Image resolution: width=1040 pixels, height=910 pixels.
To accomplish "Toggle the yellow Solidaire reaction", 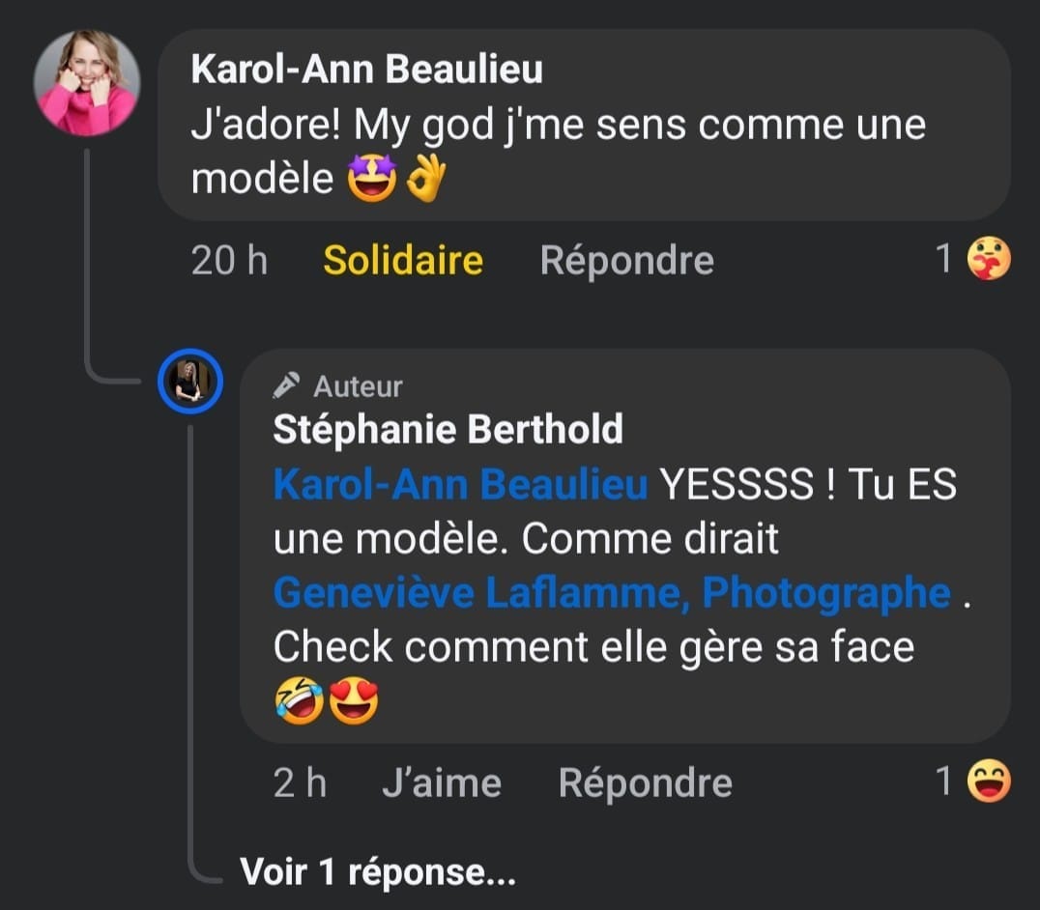I will 402,260.
